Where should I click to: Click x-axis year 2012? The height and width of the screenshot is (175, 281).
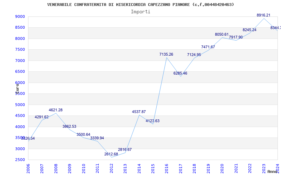tap(111, 169)
